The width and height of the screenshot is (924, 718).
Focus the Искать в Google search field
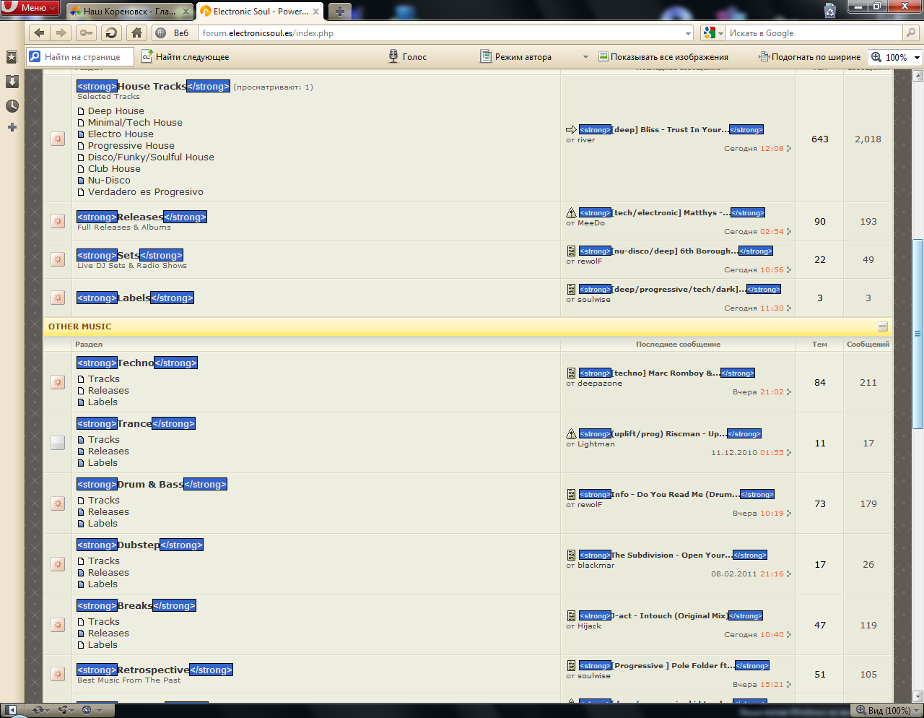814,33
